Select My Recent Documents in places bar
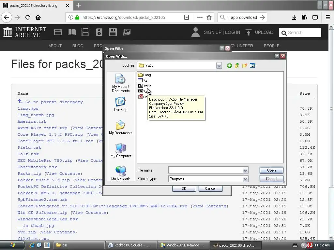The image size is (334, 250). 121,83
